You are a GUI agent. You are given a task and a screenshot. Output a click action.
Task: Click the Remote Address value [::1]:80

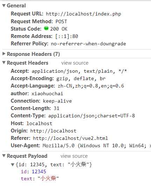[x=67, y=36]
